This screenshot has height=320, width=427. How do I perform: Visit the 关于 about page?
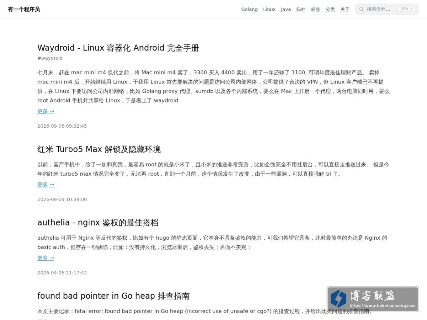tap(345, 9)
